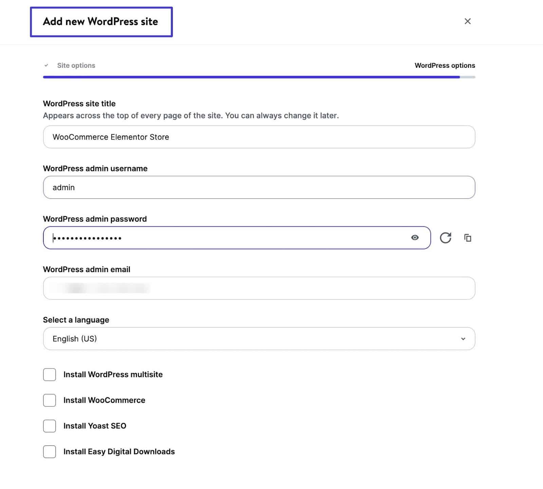Go back to the Site options step
This screenshot has width=543, height=489.
point(76,65)
